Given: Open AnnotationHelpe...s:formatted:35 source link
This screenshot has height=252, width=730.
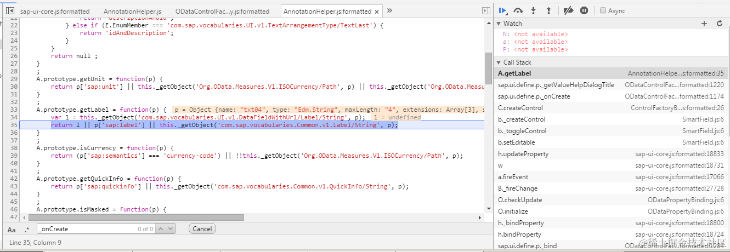Looking at the screenshot, I should (x=676, y=73).
